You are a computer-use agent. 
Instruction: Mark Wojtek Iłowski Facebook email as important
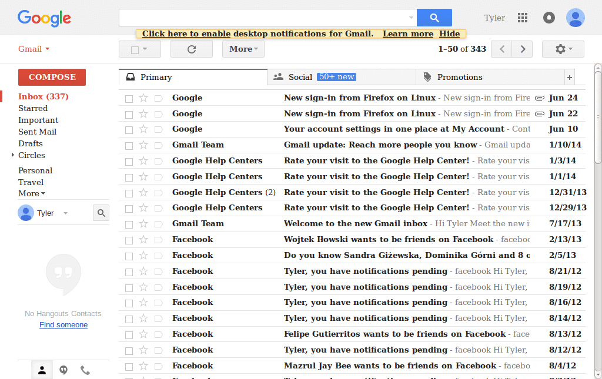click(158, 240)
